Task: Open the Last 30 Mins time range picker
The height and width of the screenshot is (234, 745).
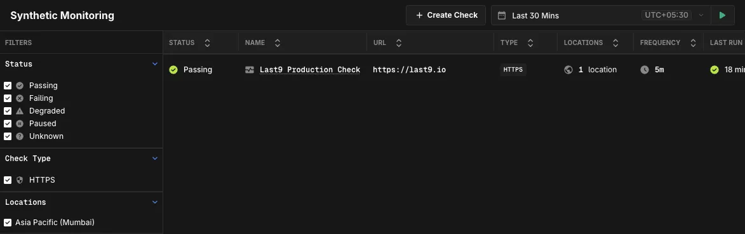Action: [x=601, y=15]
